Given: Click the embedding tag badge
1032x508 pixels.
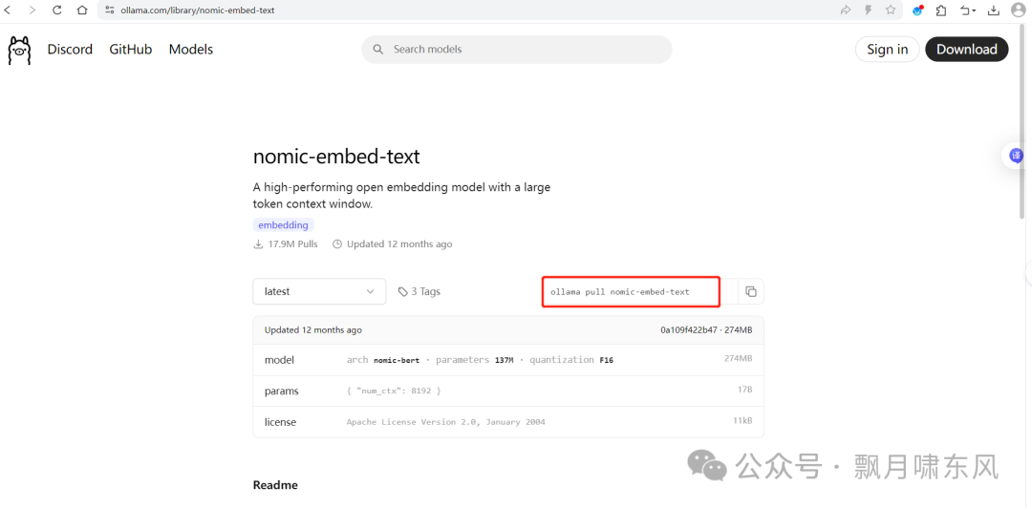Looking at the screenshot, I should [x=283, y=225].
